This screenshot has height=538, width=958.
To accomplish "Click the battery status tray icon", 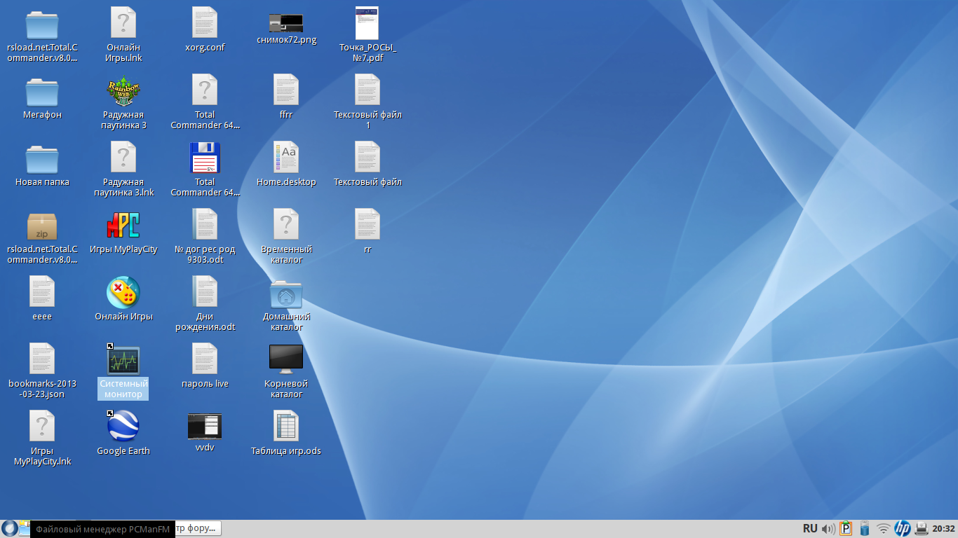I will pos(865,529).
